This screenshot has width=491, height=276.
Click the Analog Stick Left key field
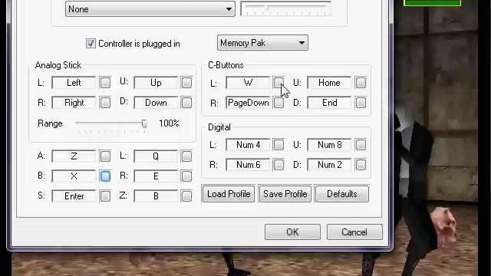click(x=74, y=83)
